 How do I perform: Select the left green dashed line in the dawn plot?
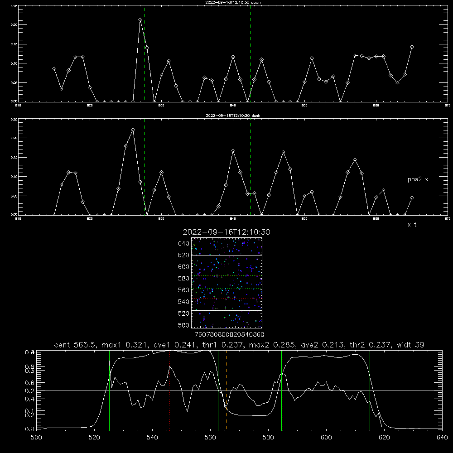click(144, 54)
